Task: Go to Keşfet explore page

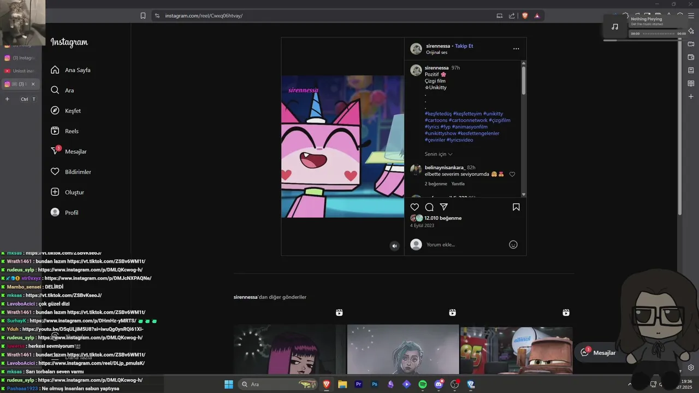Action: (x=66, y=111)
